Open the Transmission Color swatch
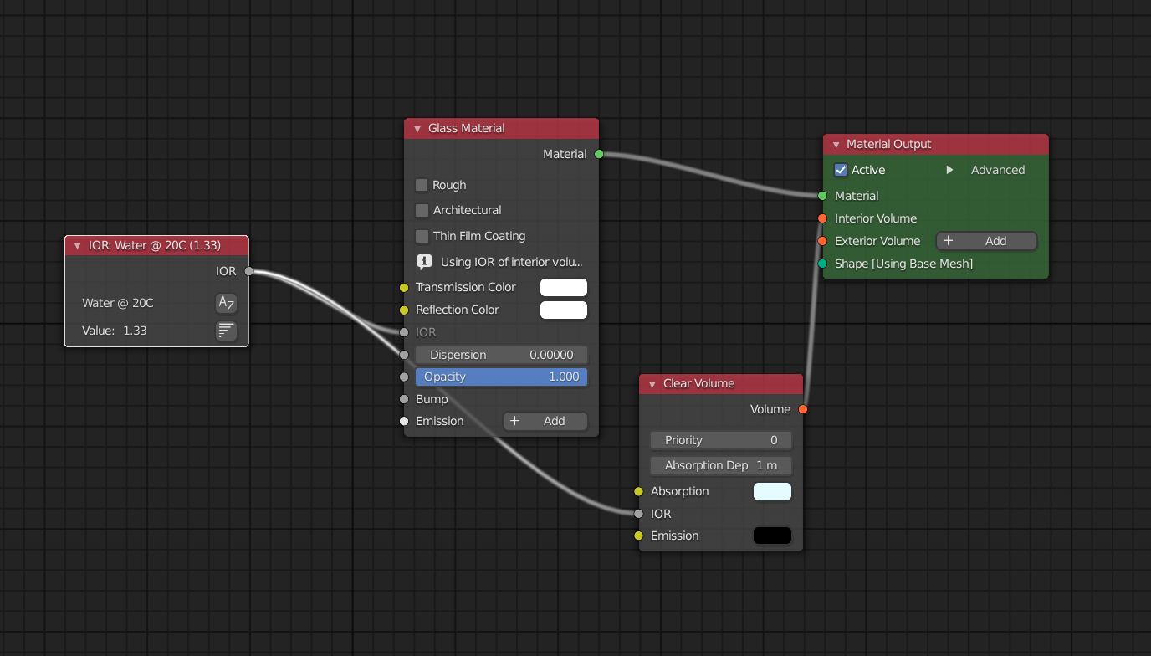The height and width of the screenshot is (656, 1151). pos(563,287)
